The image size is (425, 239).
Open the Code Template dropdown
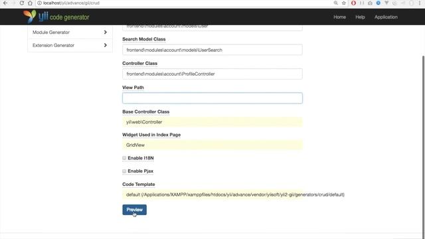212,195
